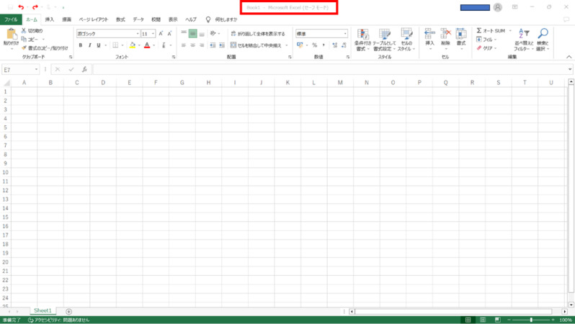Click the Decrease Indent icon
575x324 pixels.
coord(213,45)
